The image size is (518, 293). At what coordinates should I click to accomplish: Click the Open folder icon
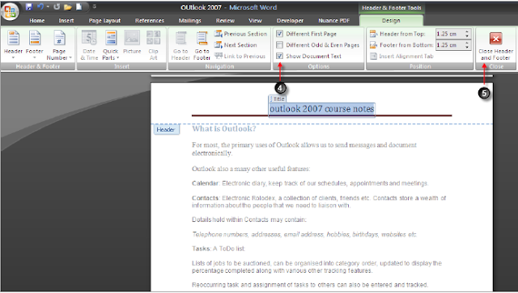click(x=68, y=6)
